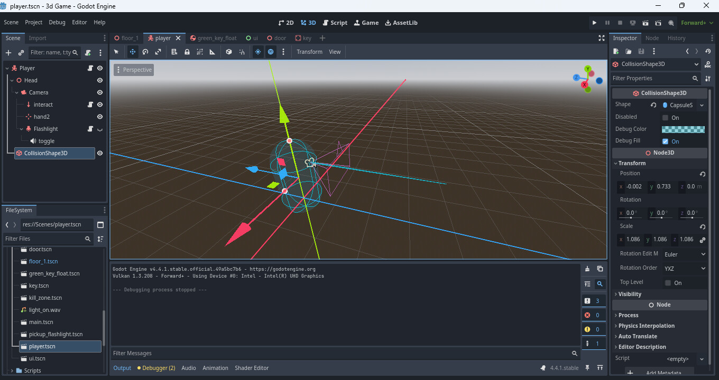
Task: Collapse the Head node in scene tree
Action: (x=12, y=80)
